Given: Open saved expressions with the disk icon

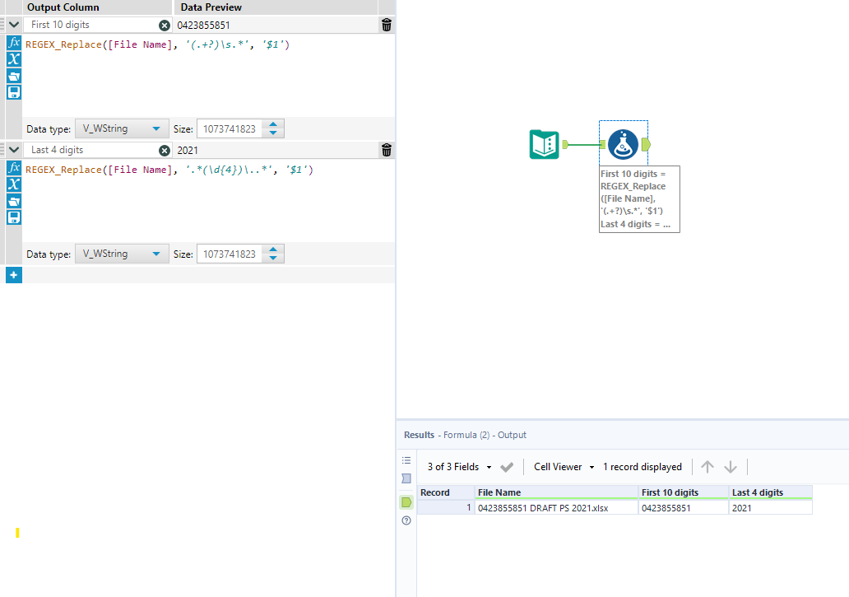Looking at the screenshot, I should [x=13, y=91].
